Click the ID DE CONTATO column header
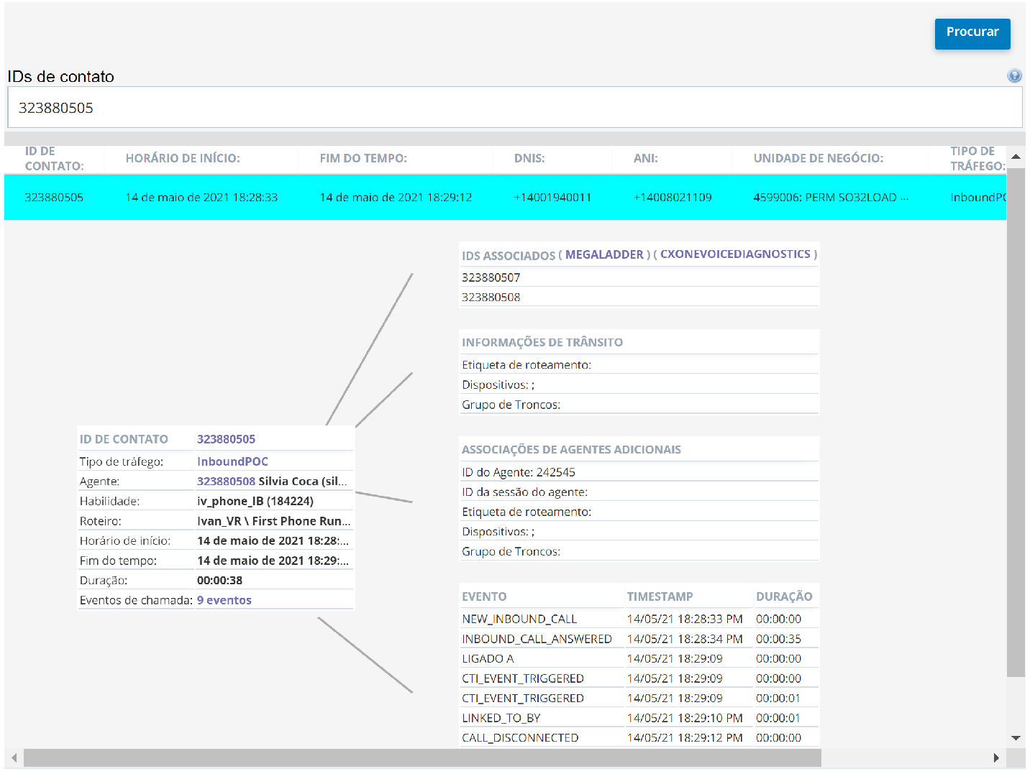Image resolution: width=1030 pixels, height=774 pixels. click(x=54, y=158)
